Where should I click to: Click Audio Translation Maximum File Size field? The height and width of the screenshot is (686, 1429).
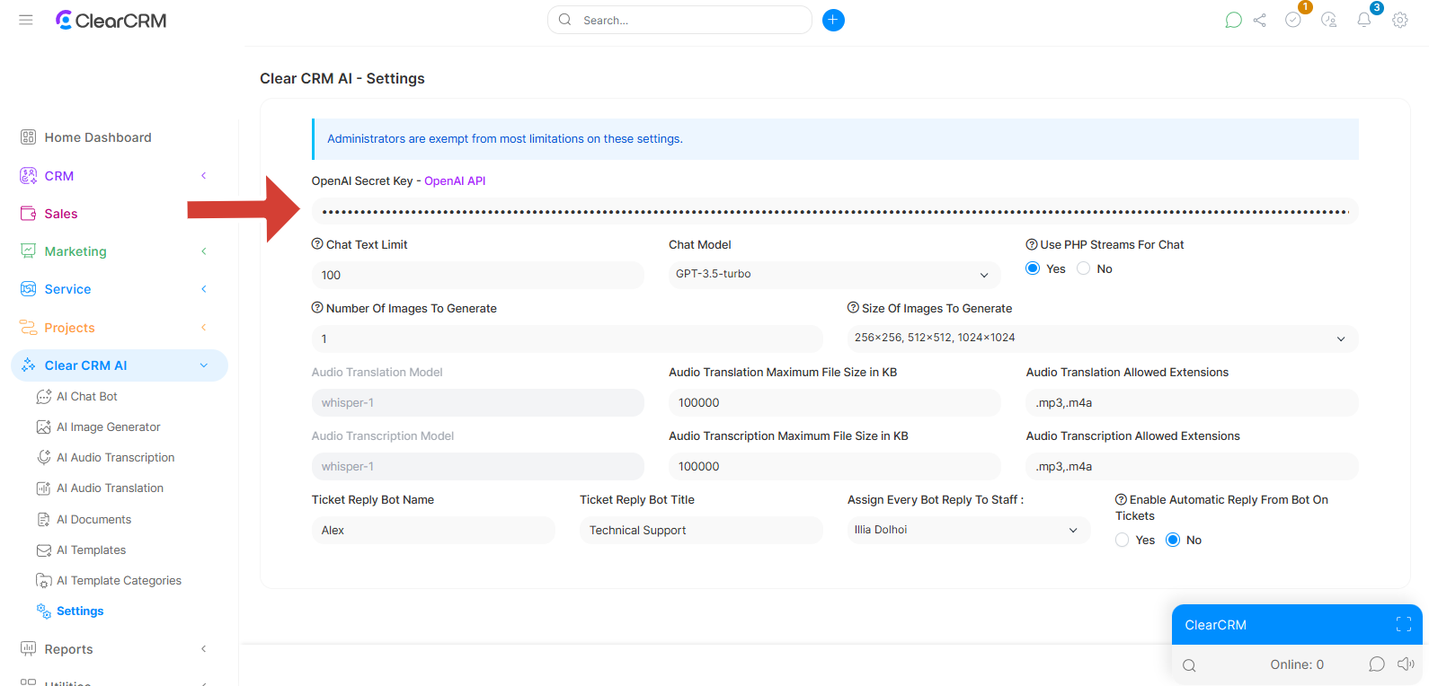[x=834, y=403]
